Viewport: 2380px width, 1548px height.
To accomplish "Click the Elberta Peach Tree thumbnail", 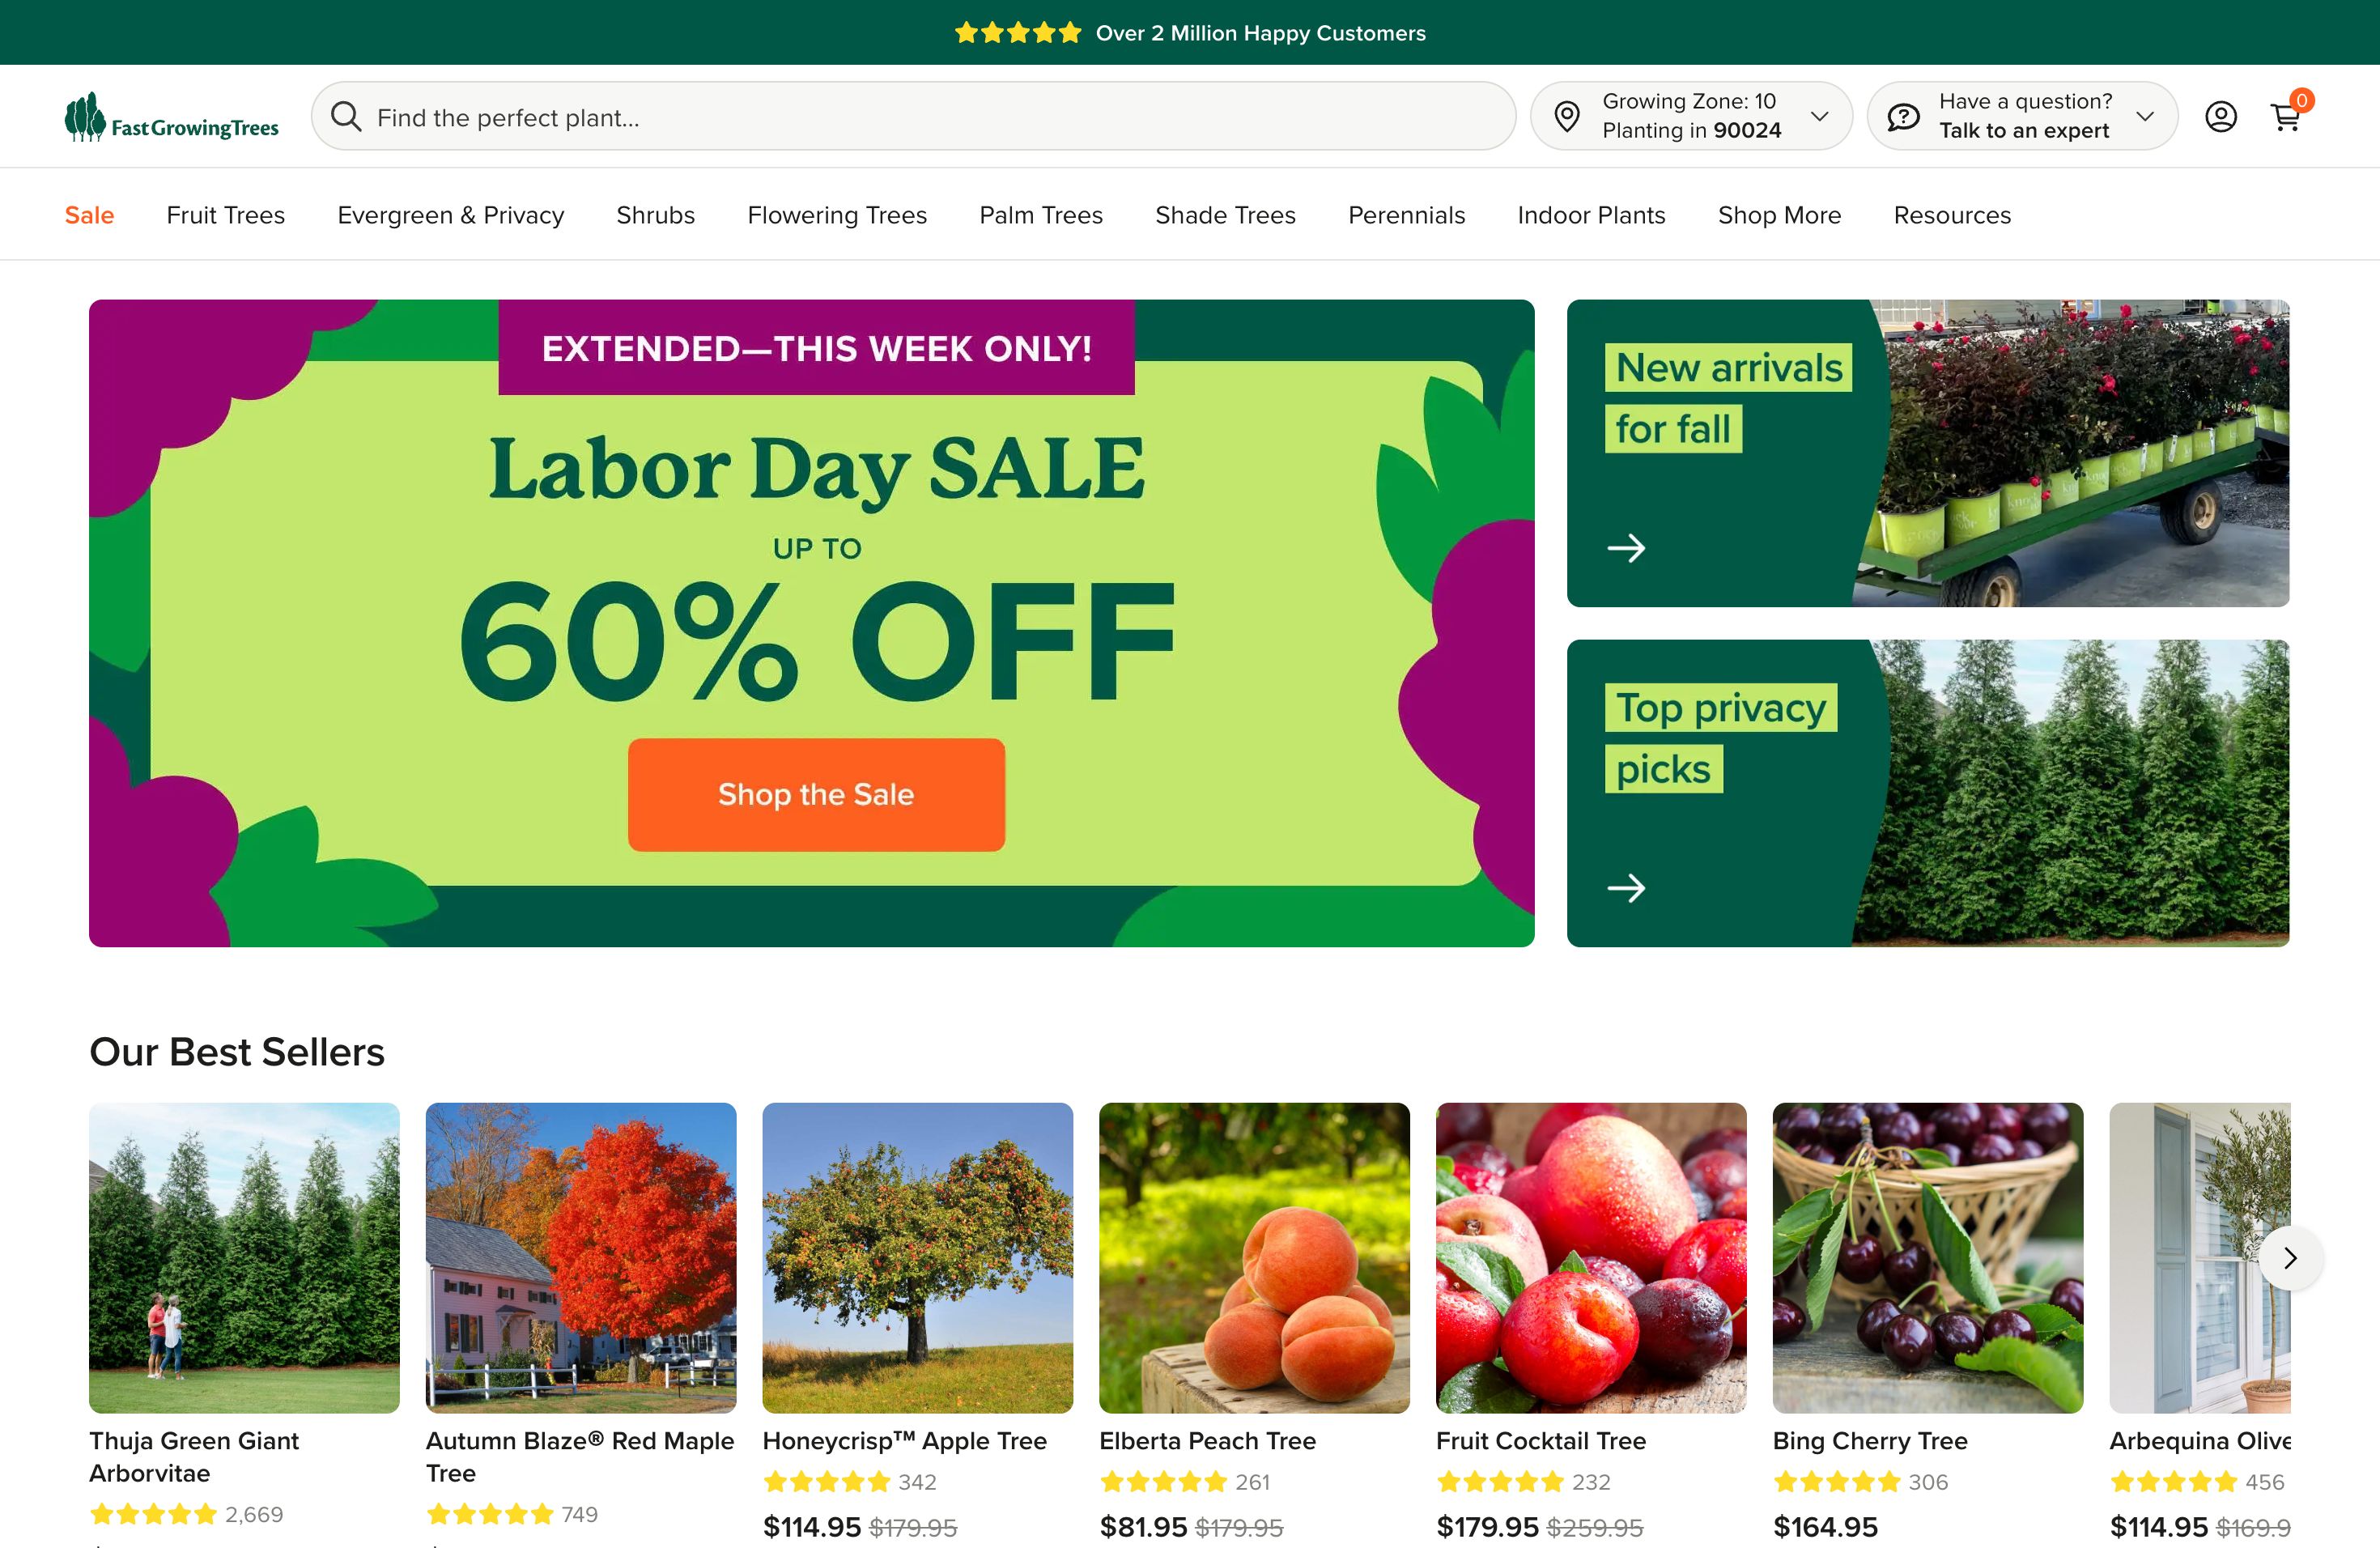I will click(x=1254, y=1258).
